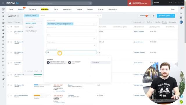Image resolution: width=186 pixels, height=105 pixels.
Task: Open the right sidebar search icon
Action: pyautogui.click(x=181, y=13)
